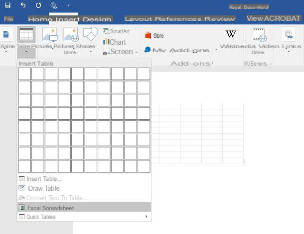Click top-right cell of Insert Table grid

coord(144,74)
